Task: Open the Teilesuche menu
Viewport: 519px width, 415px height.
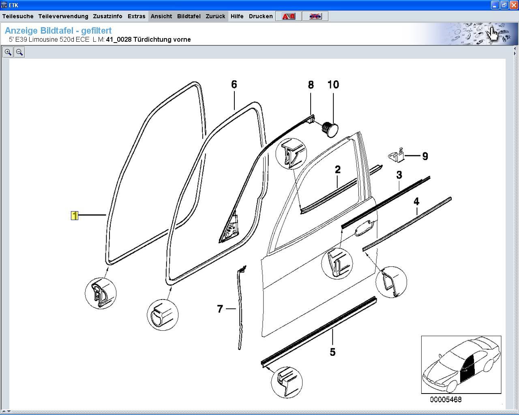Action: tap(18, 16)
